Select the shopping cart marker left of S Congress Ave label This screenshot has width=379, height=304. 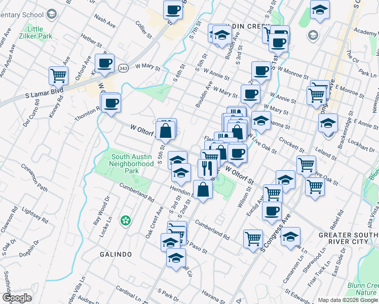click(x=253, y=240)
